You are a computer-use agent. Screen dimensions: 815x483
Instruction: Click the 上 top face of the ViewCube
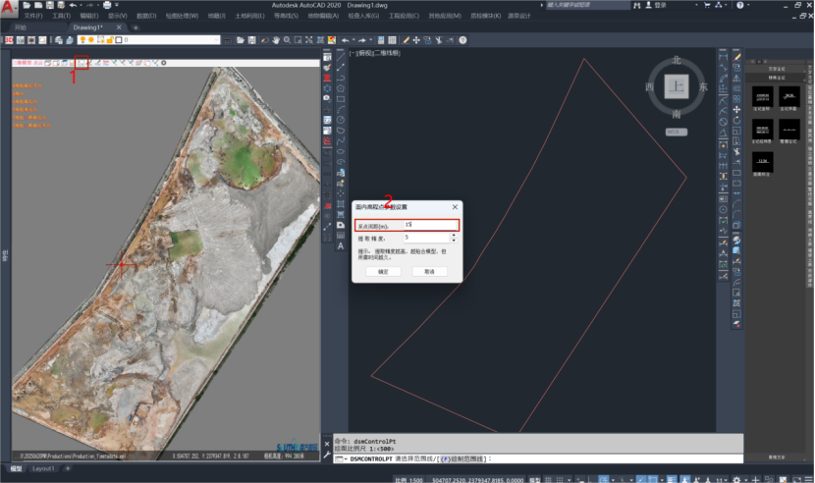[x=677, y=85]
